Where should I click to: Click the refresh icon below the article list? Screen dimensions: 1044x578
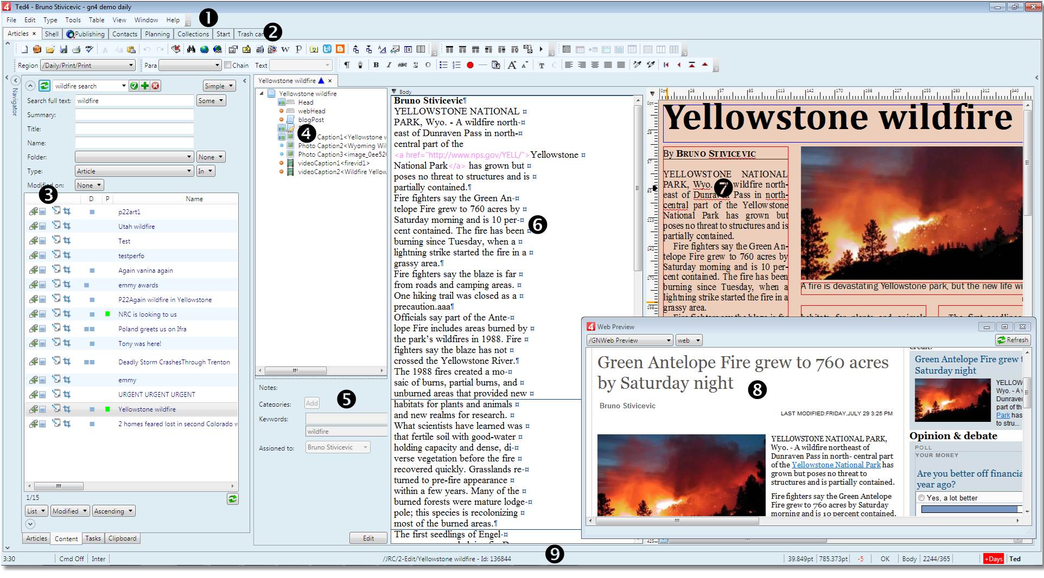[232, 499]
